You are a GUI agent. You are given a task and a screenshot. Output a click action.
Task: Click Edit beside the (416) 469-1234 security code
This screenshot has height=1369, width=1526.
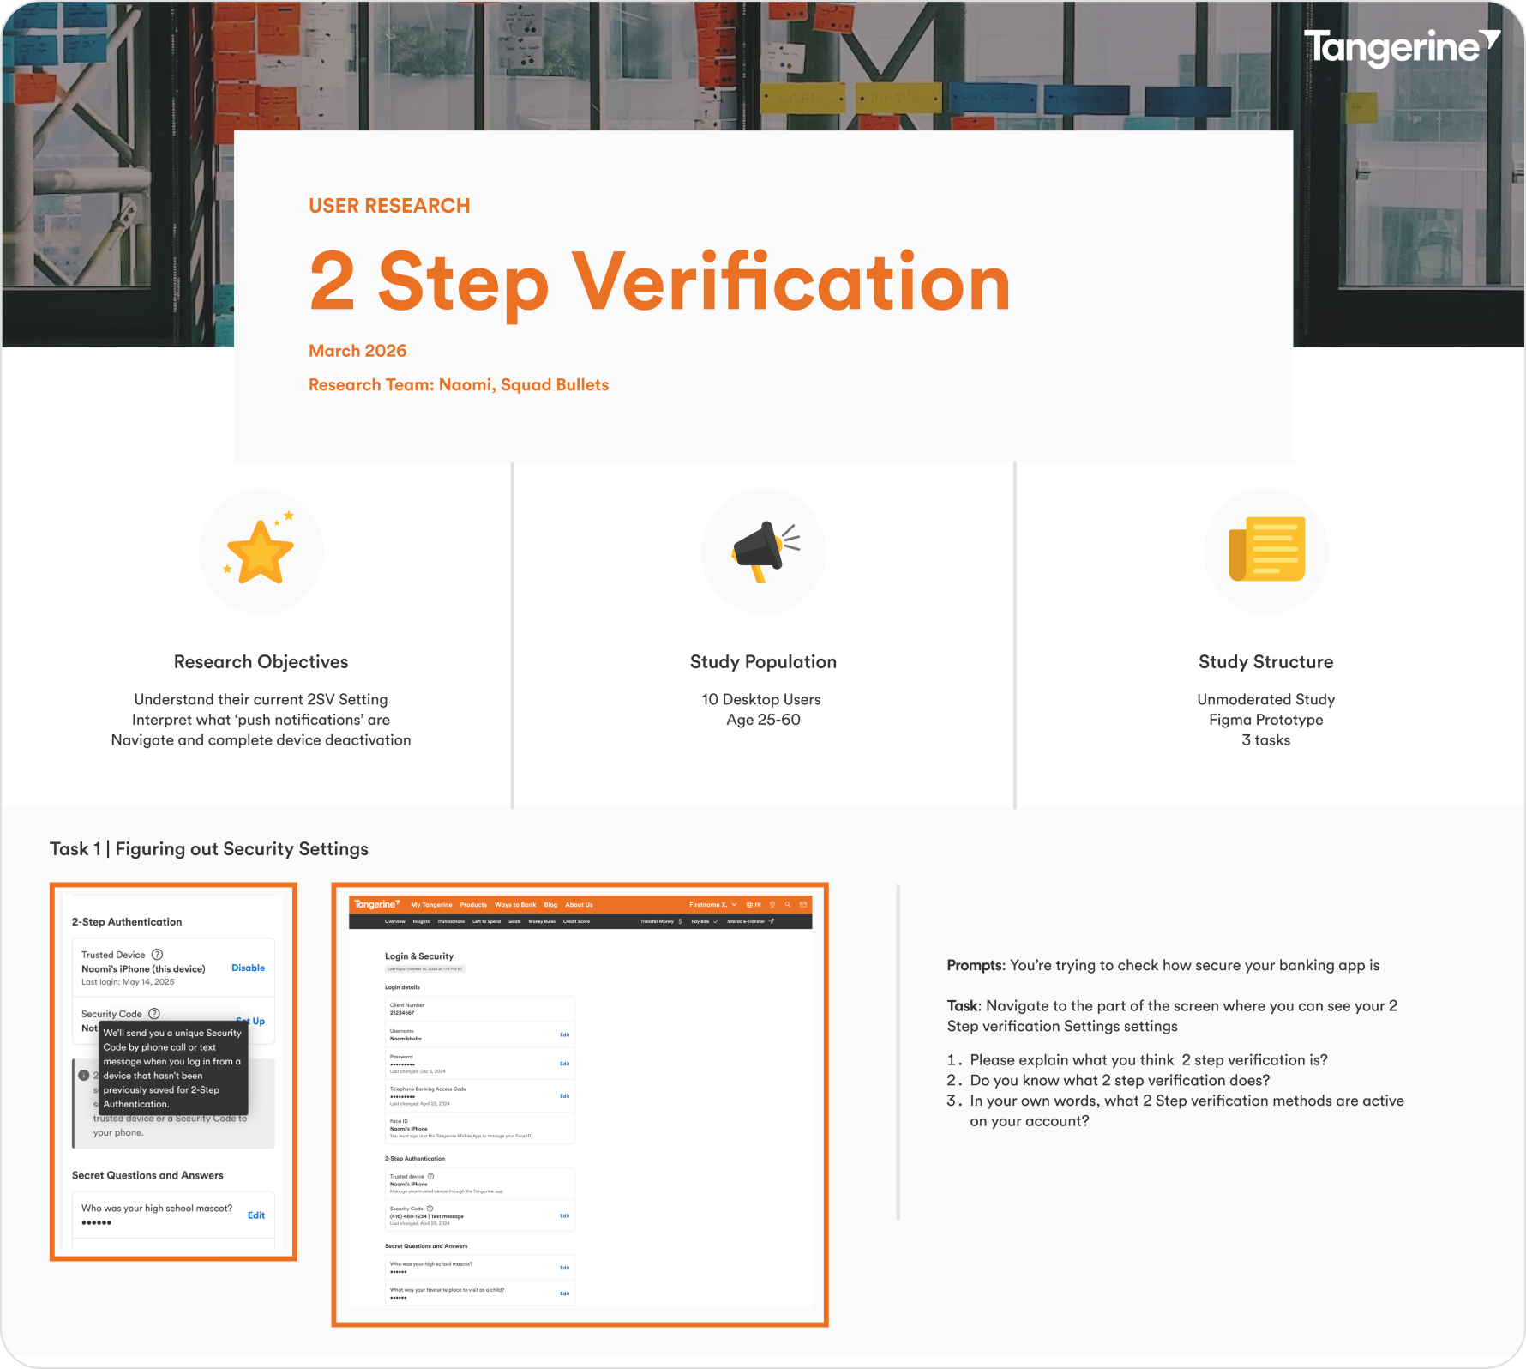click(565, 1215)
